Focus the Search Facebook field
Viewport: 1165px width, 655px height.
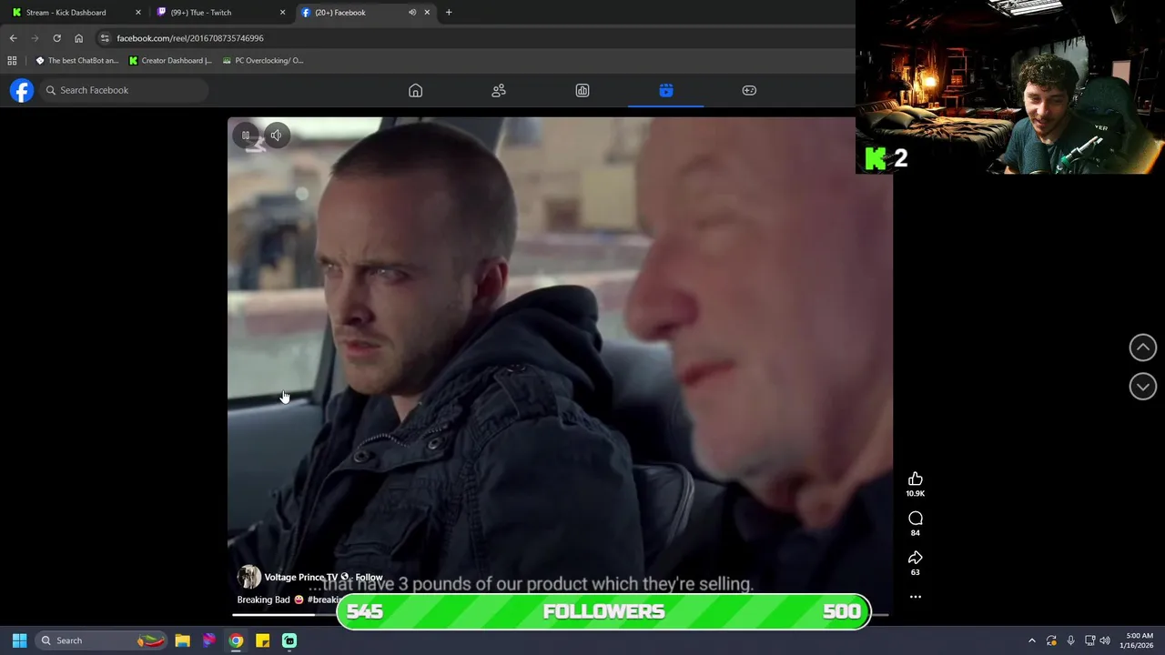pyautogui.click(x=123, y=90)
